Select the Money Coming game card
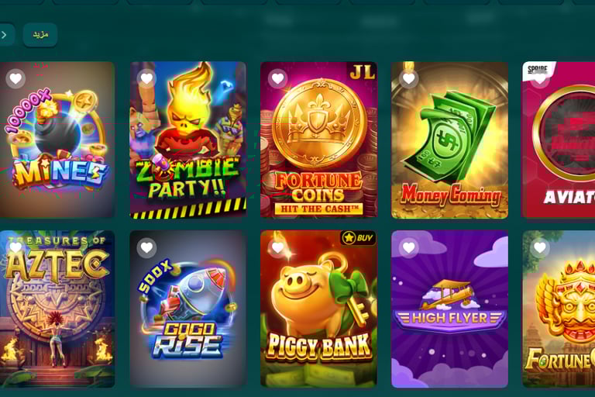595x397 pixels. (x=449, y=140)
